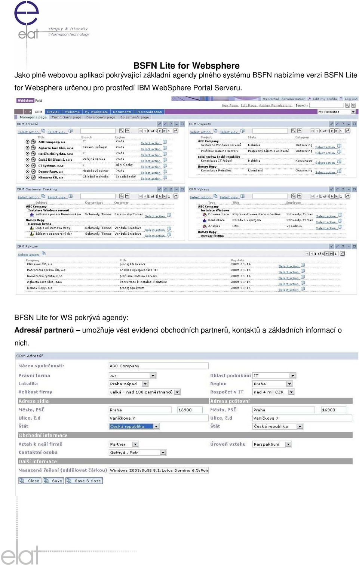
Task: Click Nasazené řešení text field
Action: 159,470
